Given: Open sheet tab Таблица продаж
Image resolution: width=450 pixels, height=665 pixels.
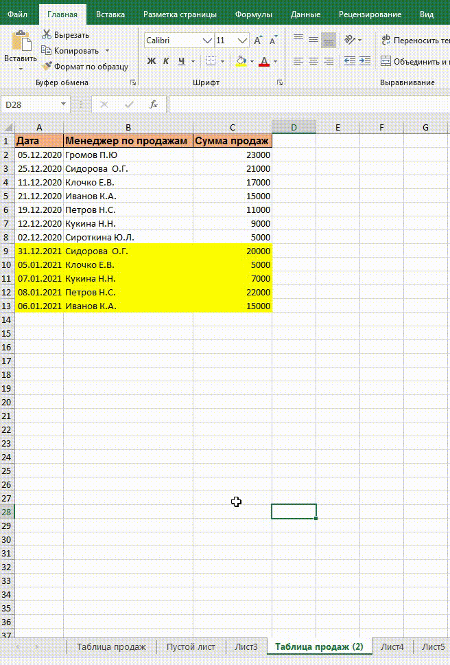Looking at the screenshot, I should [111, 646].
